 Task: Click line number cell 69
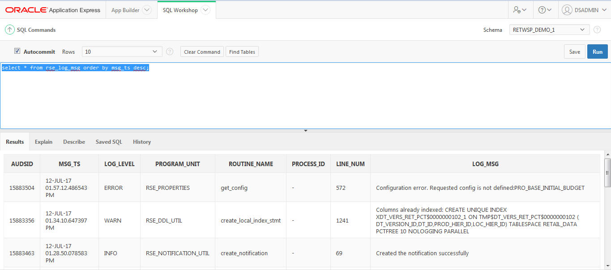[x=350, y=253]
